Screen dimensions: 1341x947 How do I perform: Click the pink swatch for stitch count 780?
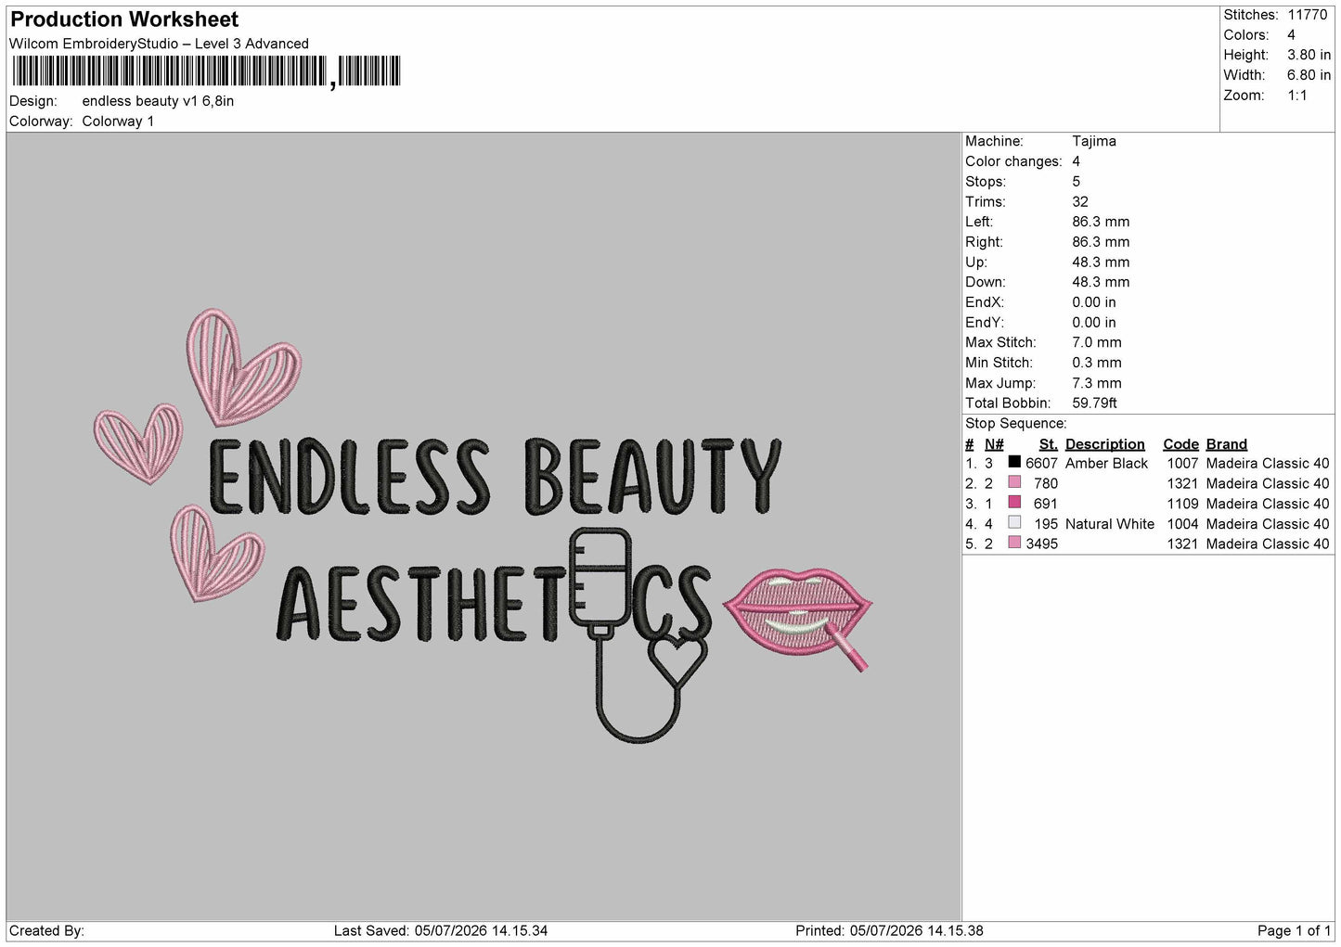pos(1014,482)
